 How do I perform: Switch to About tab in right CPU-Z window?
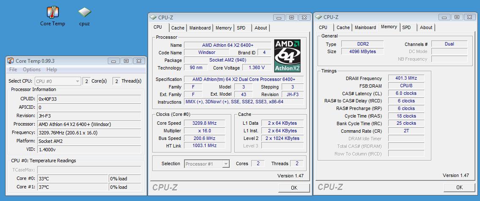(x=426, y=27)
